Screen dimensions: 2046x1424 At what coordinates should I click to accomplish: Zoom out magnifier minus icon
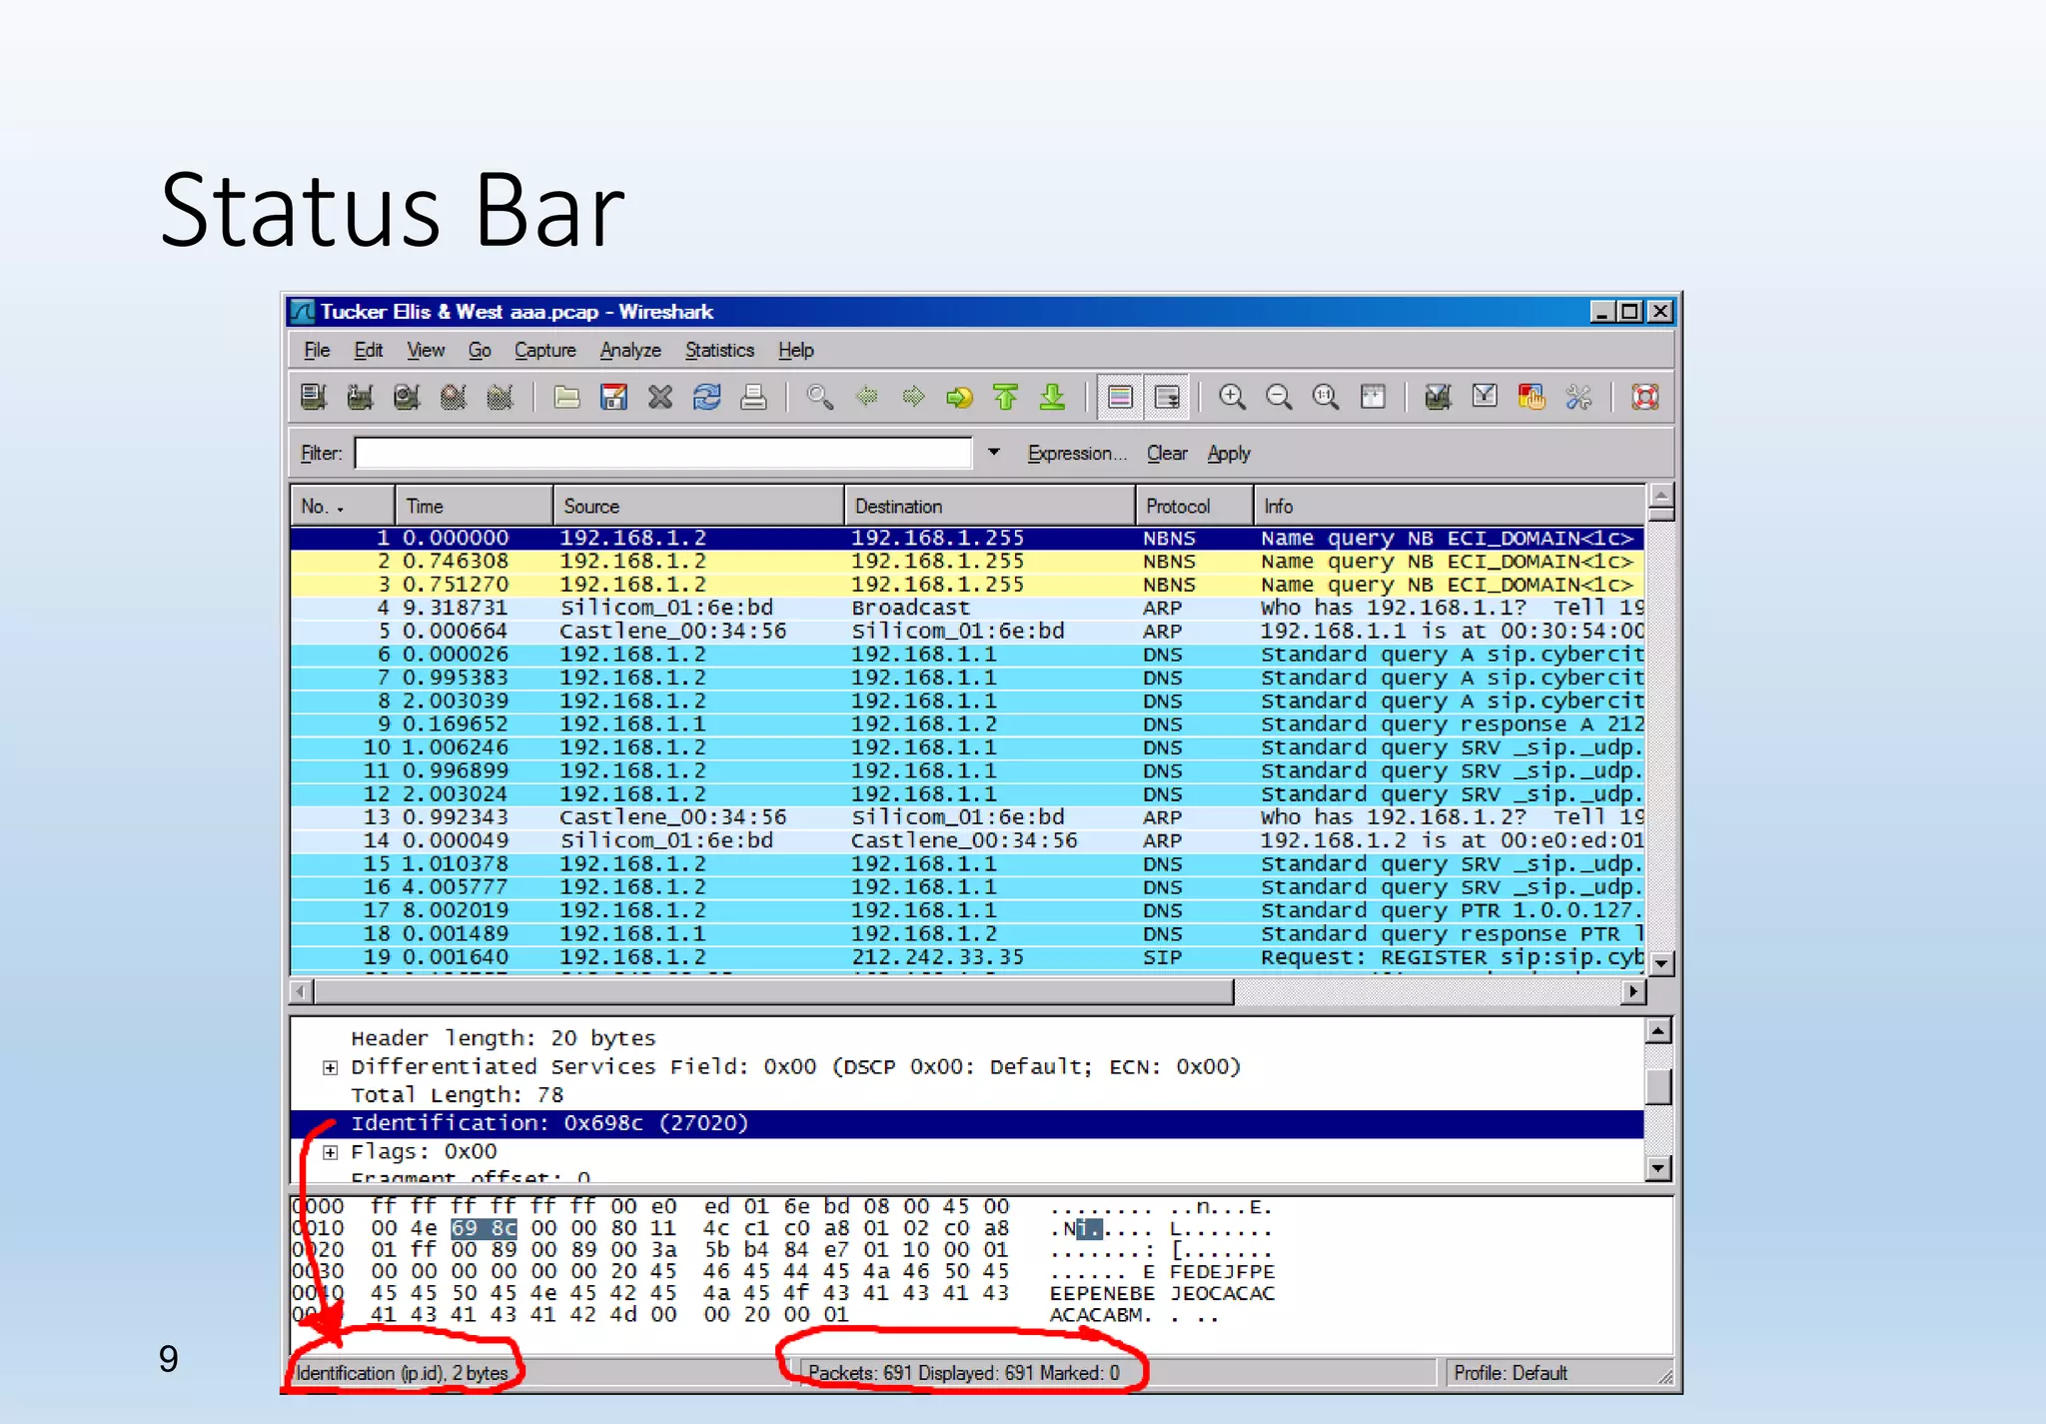1280,397
